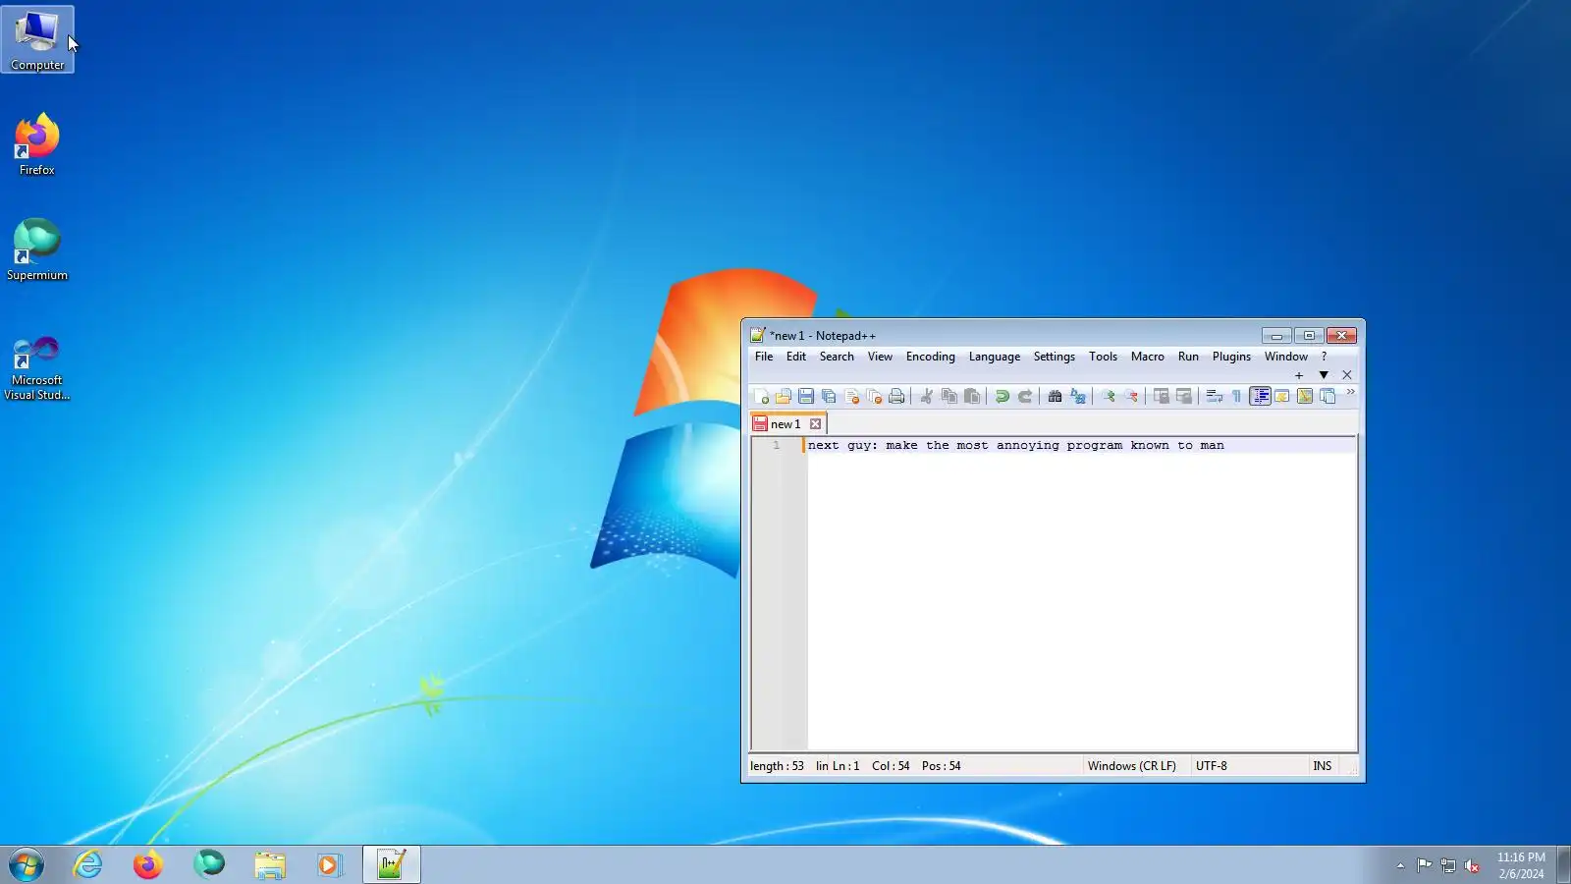Select the "new 1" document tab
The height and width of the screenshot is (884, 1571).
[788, 424]
